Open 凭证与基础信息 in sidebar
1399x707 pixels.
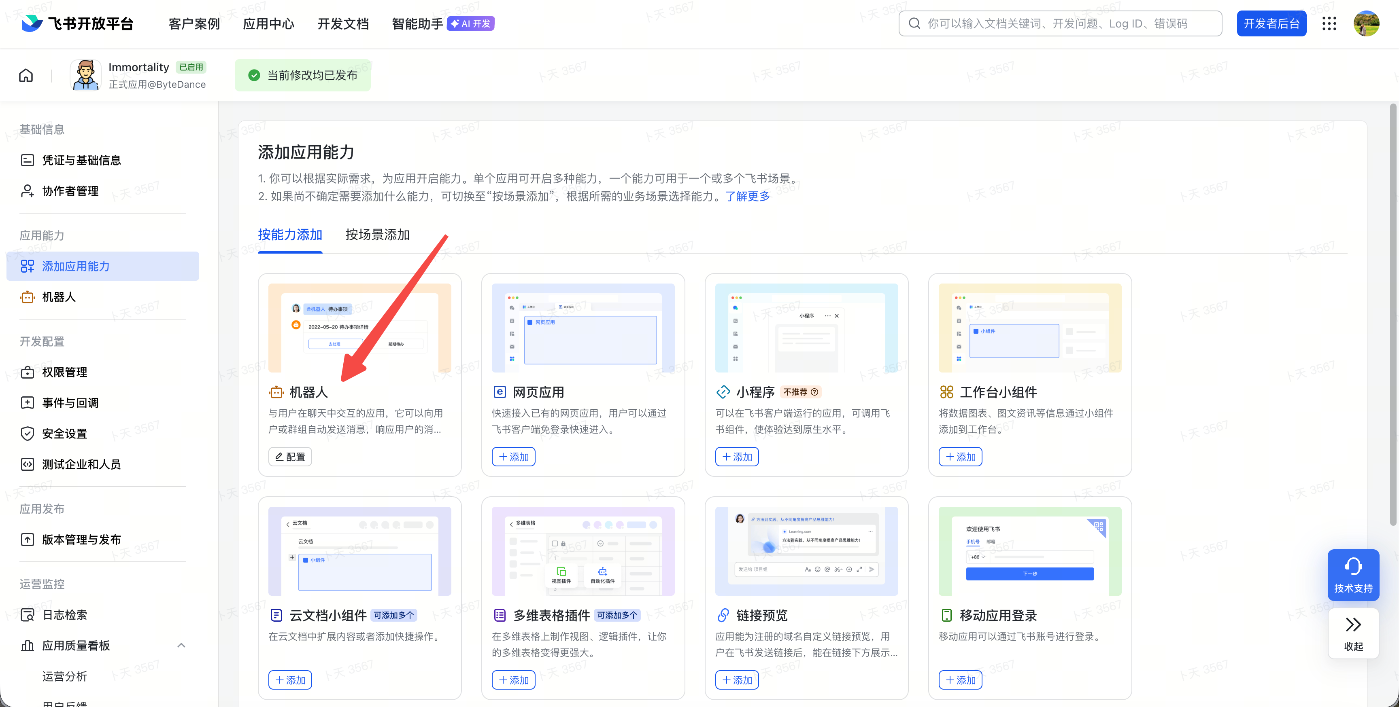[103, 160]
